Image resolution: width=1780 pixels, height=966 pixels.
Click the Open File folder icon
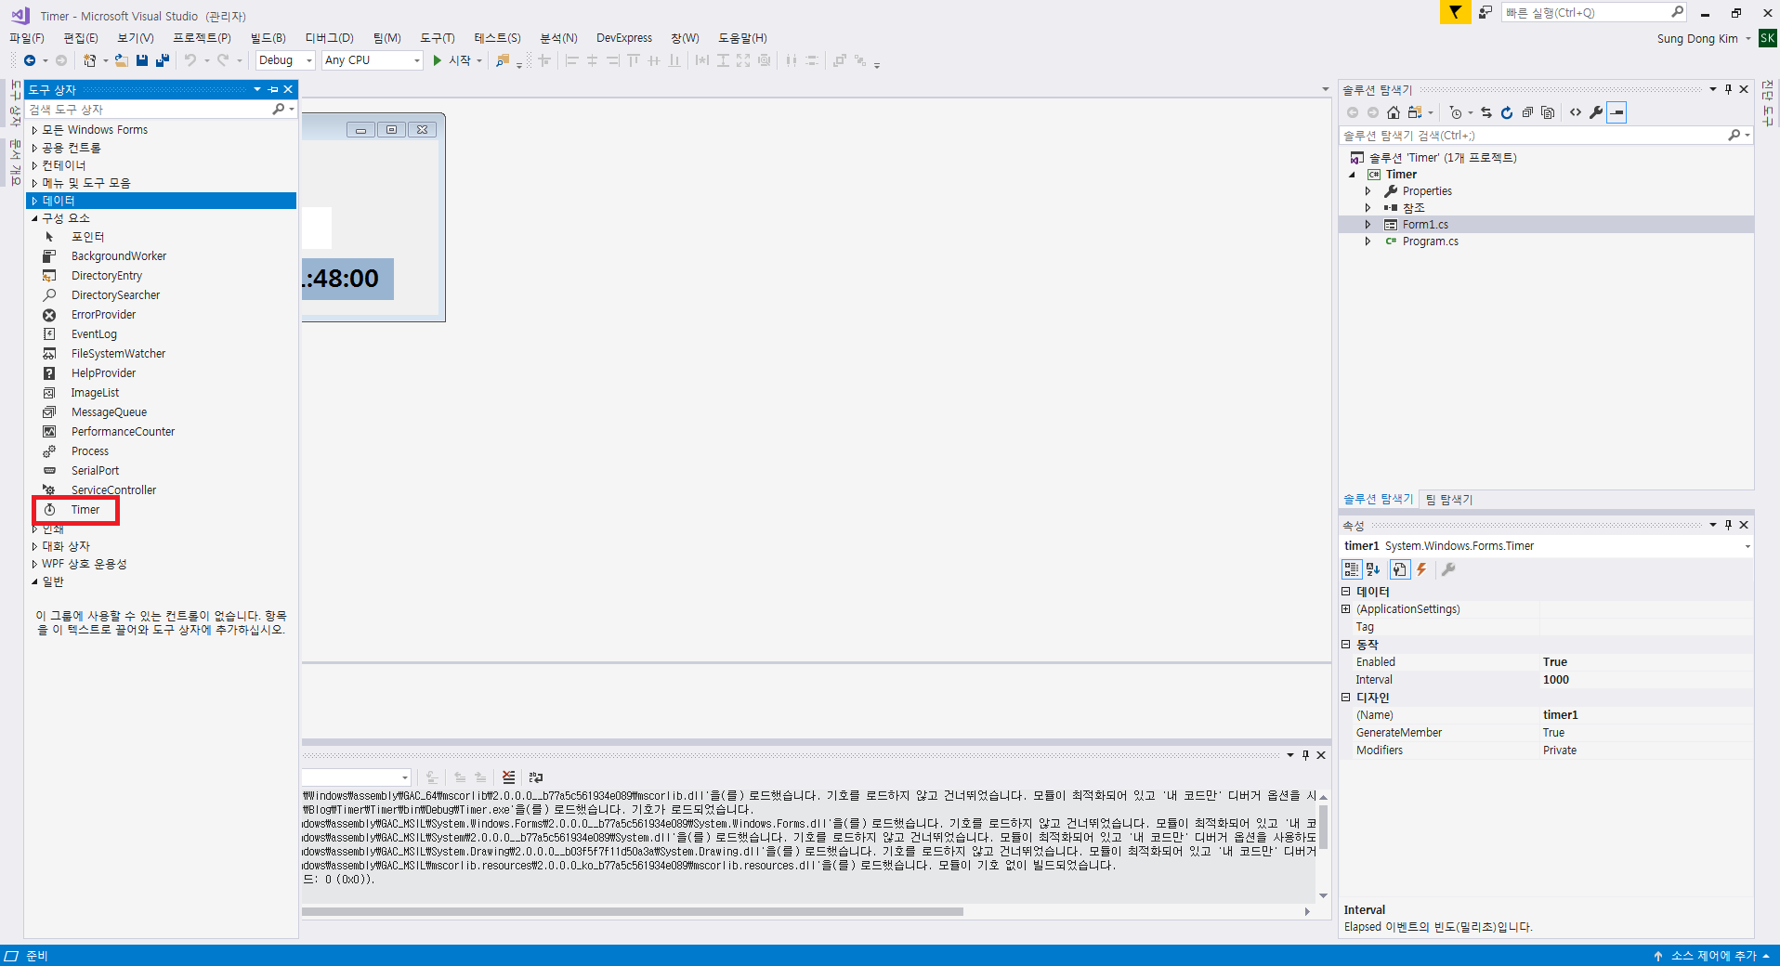(122, 60)
